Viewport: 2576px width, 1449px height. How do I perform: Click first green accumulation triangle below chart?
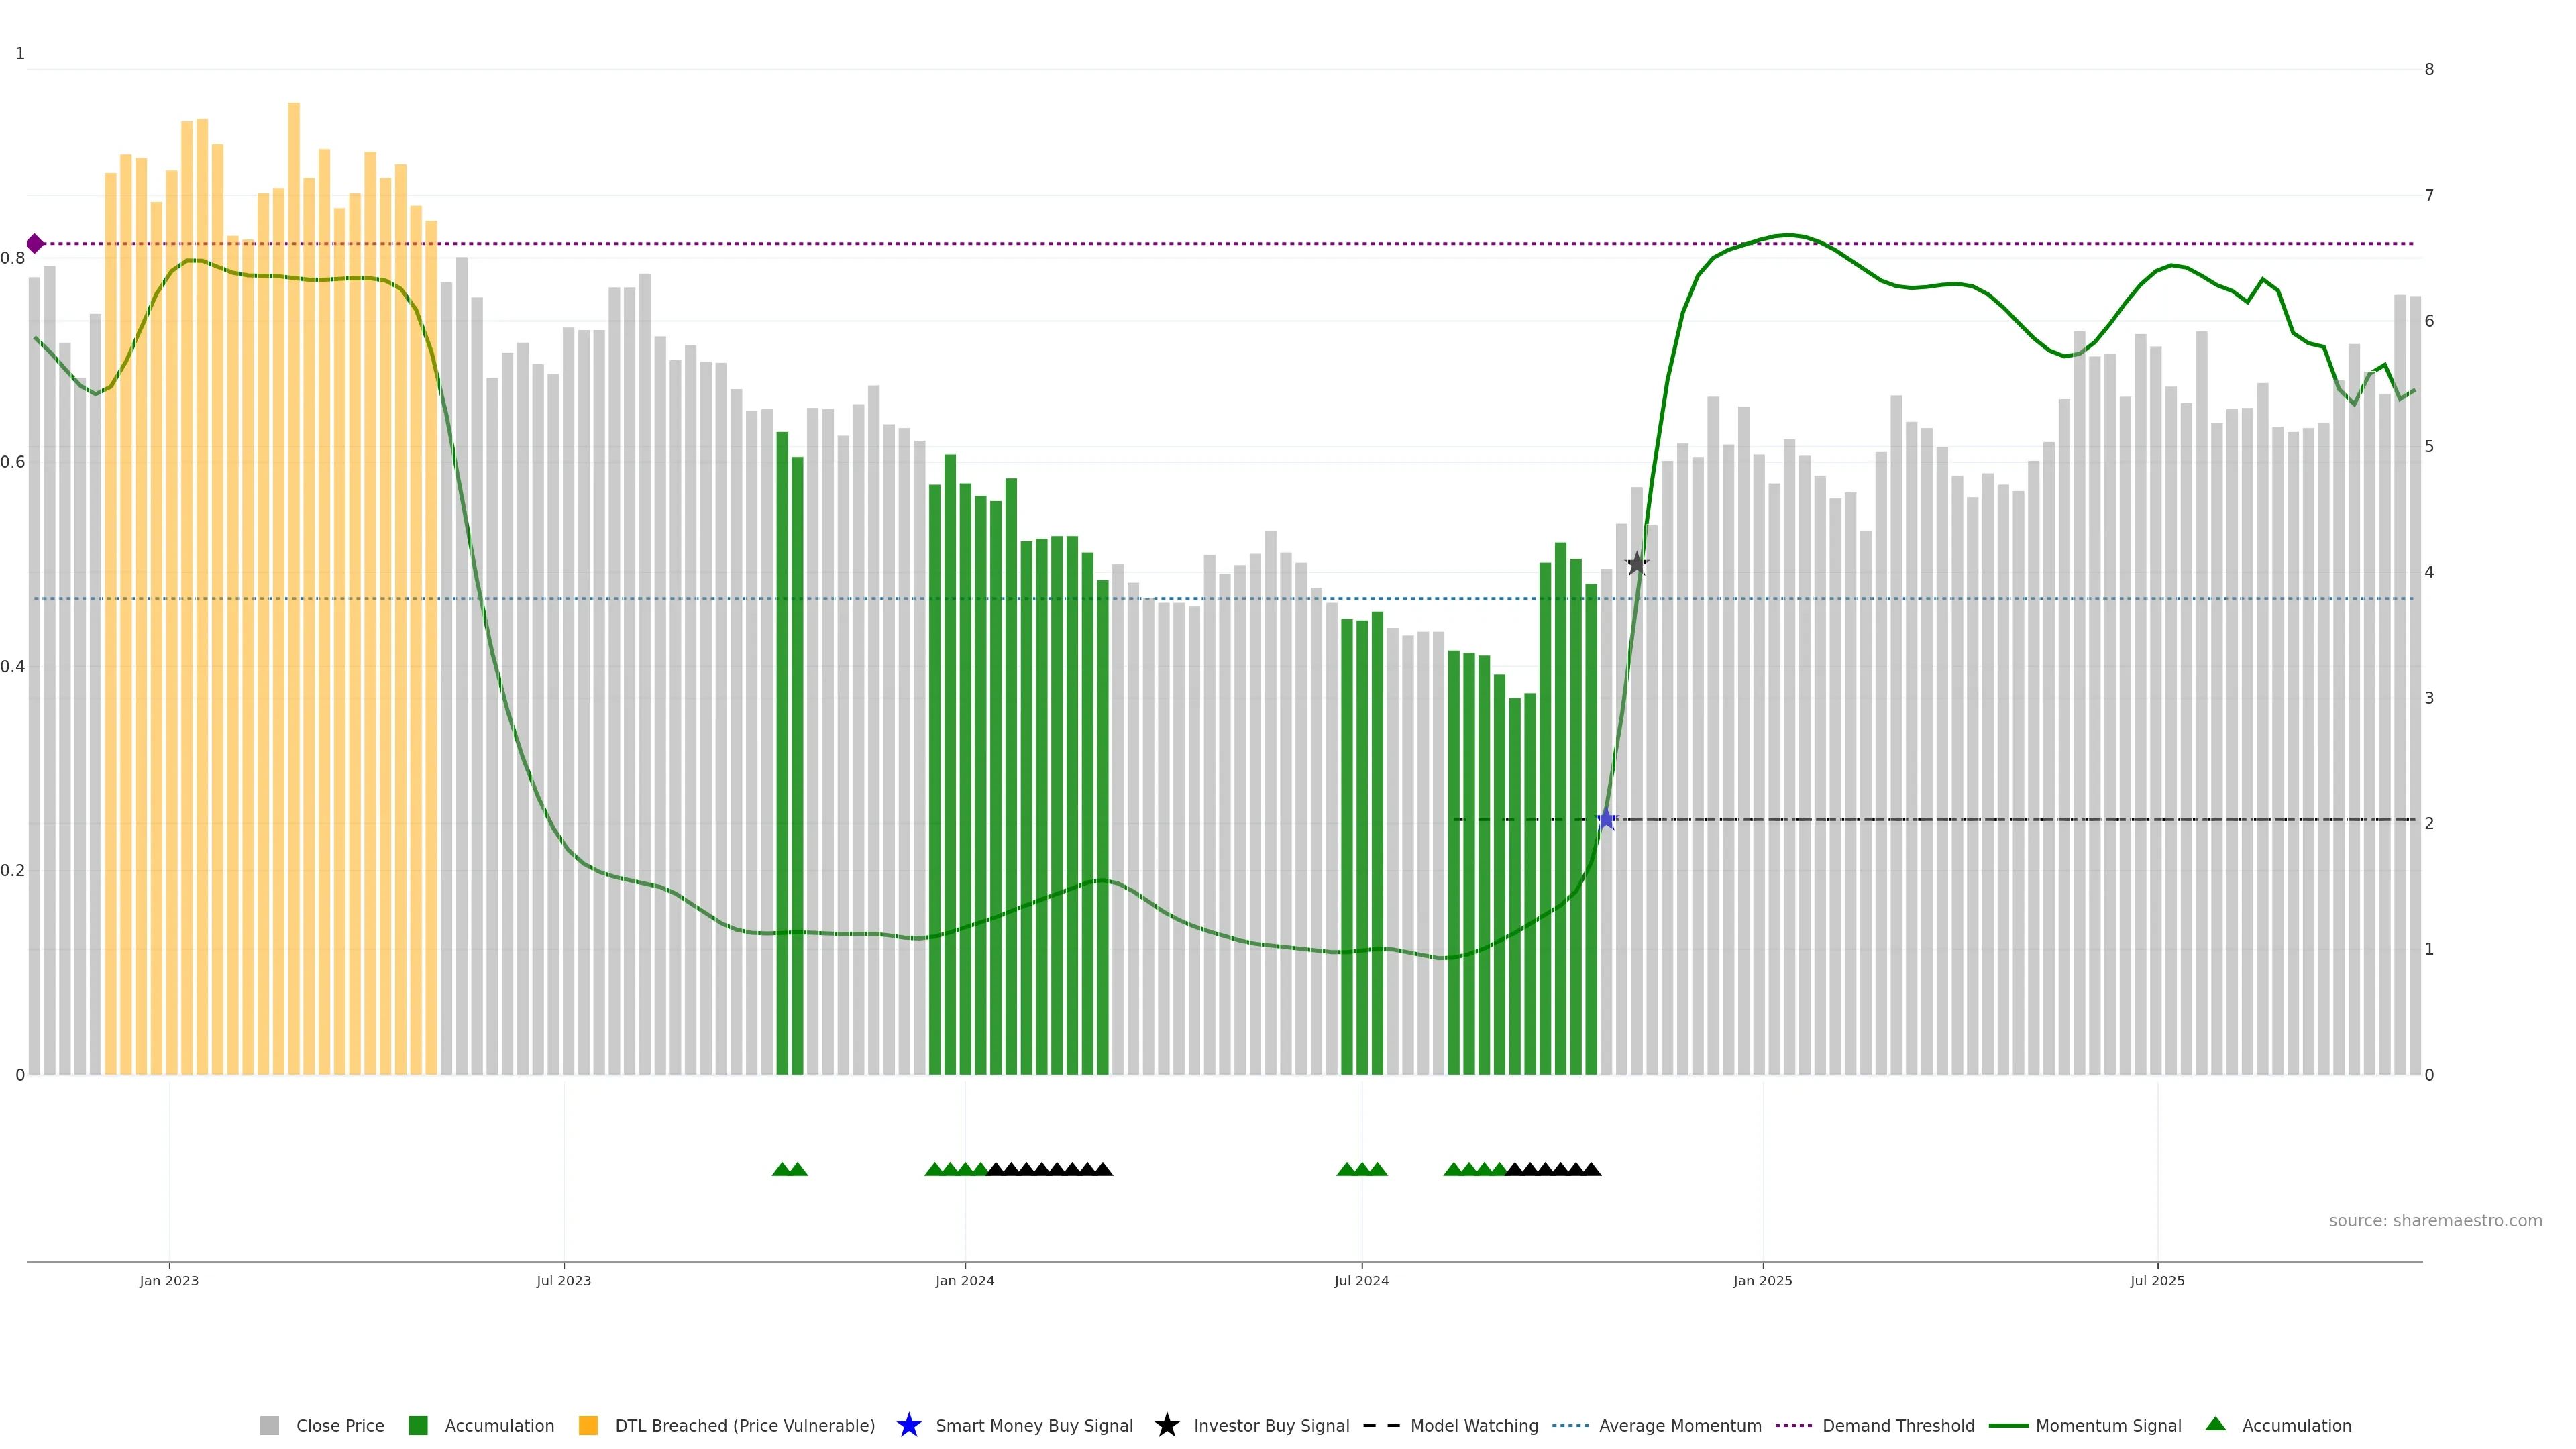(x=782, y=1169)
